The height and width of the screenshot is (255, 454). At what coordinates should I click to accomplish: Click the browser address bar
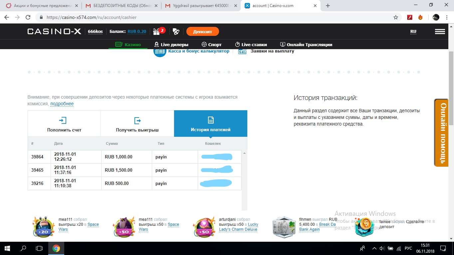click(x=218, y=17)
